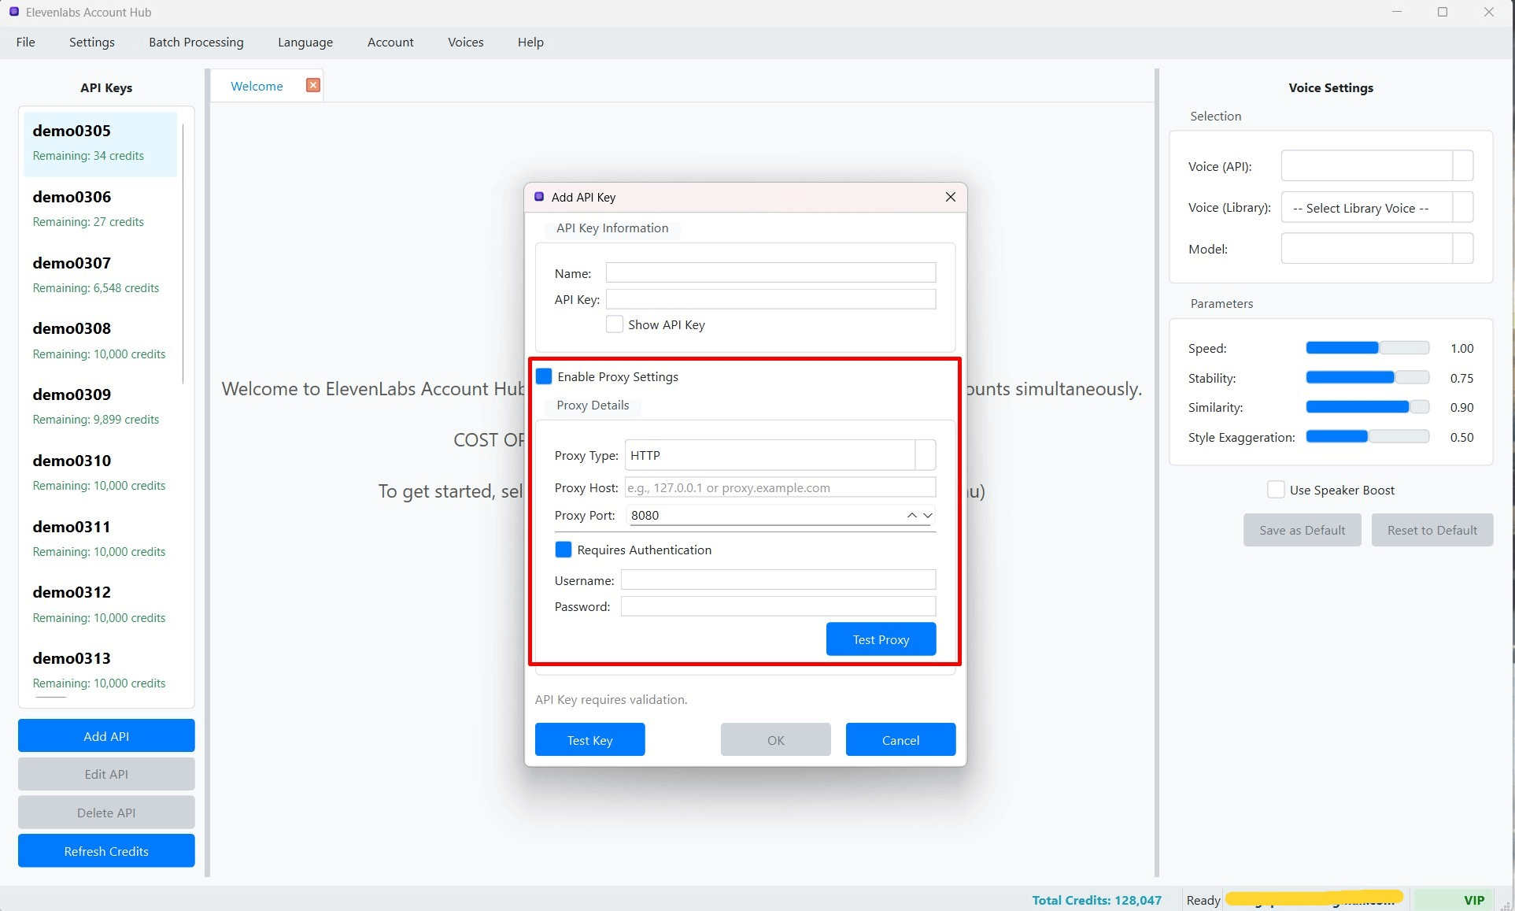Select the demo0306 API key
The width and height of the screenshot is (1515, 911).
(x=100, y=209)
